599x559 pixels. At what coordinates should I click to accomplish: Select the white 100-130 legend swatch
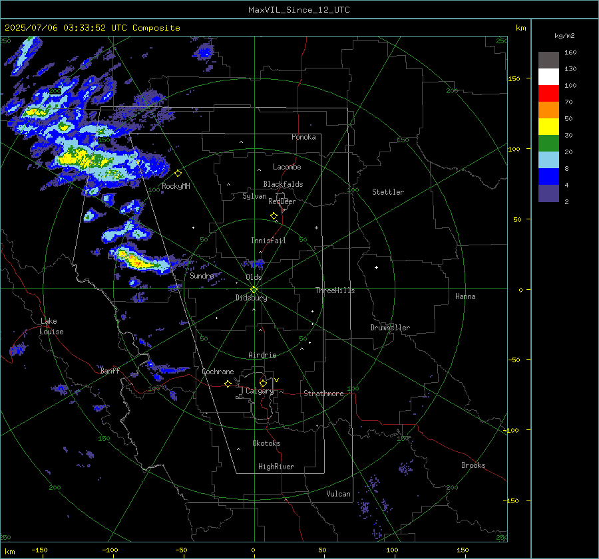click(x=548, y=77)
